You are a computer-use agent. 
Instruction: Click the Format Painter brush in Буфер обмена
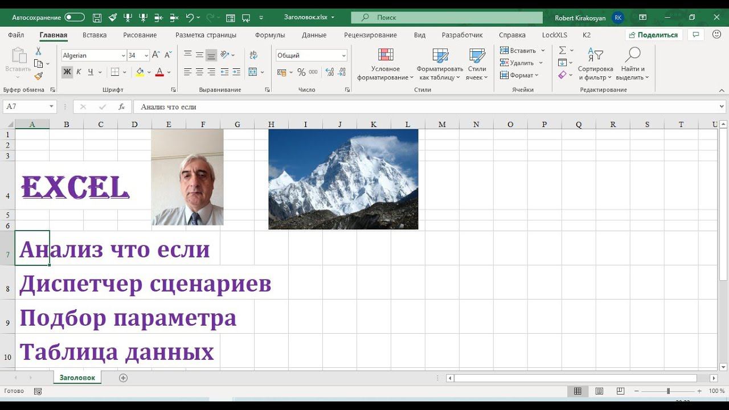point(38,76)
